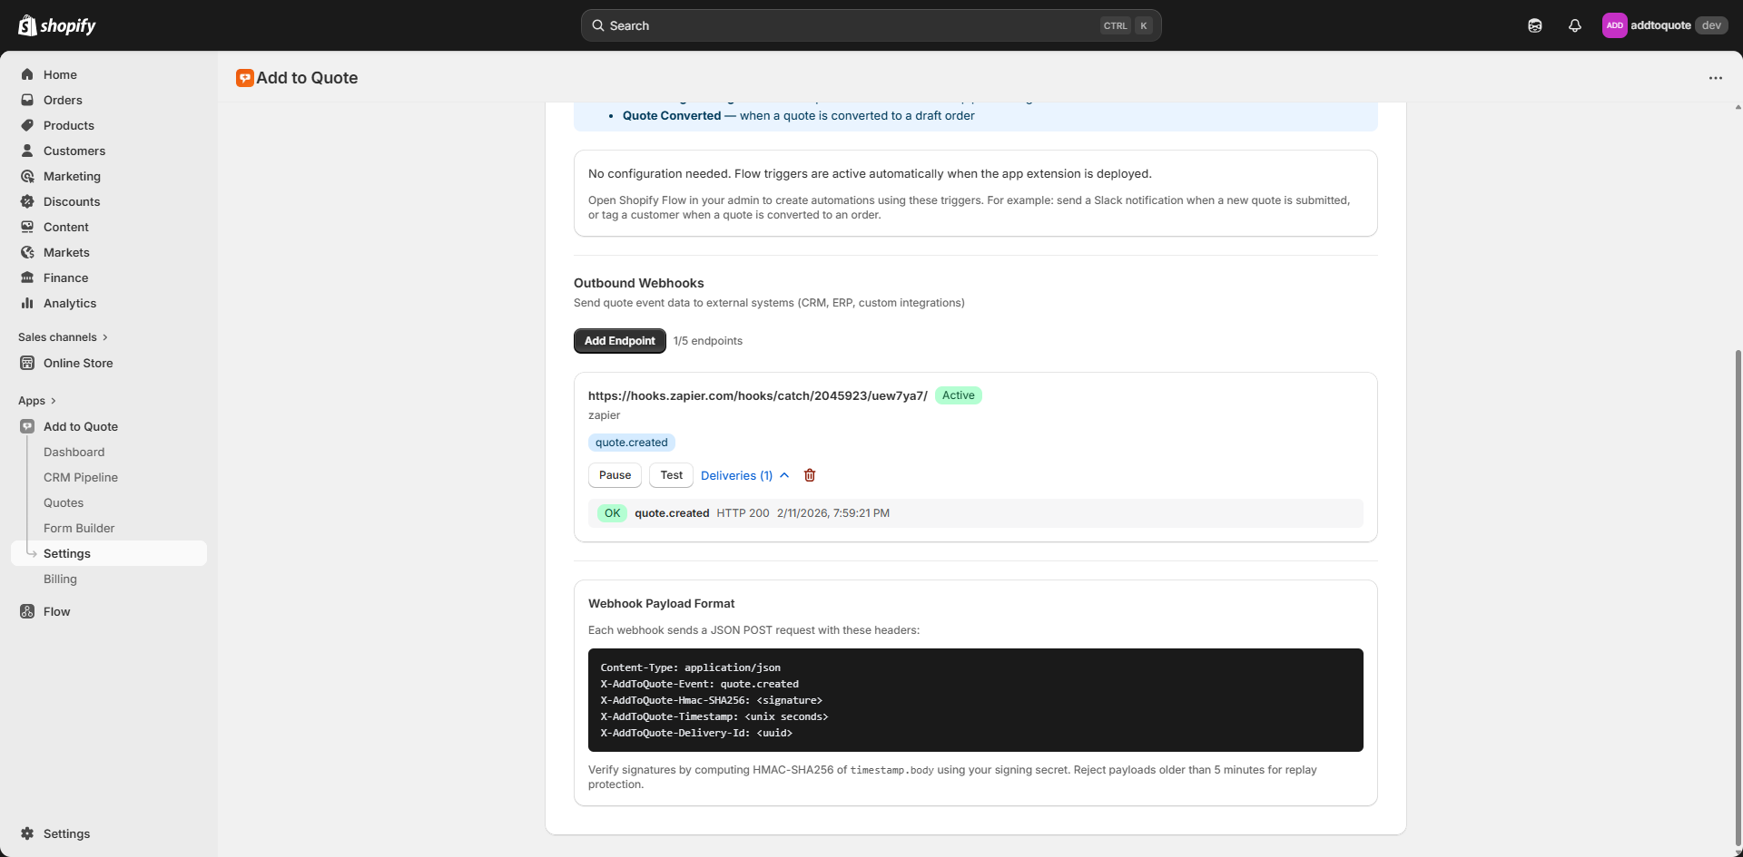This screenshot has height=857, width=1743.
Task: Delete the Zapier webhook endpoint
Action: (x=809, y=475)
